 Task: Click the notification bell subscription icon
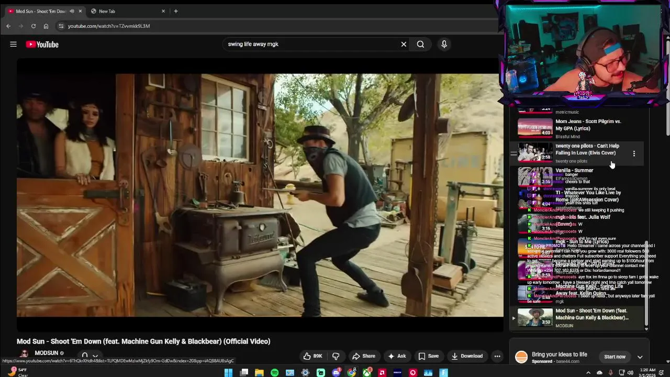[85, 356]
